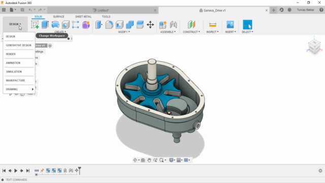
Task: Toggle the Text Commands panel circle button
Action: pos(3,179)
